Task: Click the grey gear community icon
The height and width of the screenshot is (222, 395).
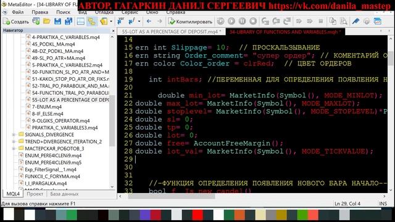Action: pyautogui.click(x=367, y=22)
